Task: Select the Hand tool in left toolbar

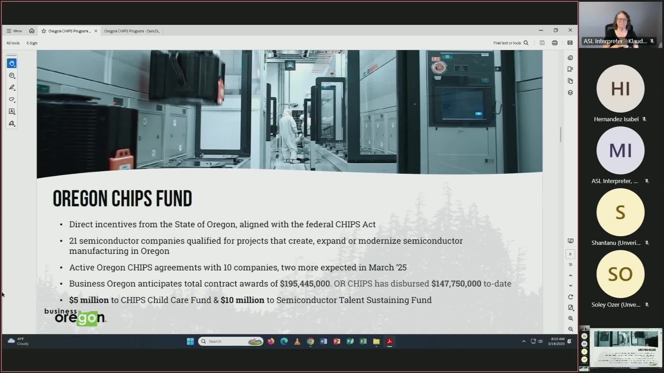Action: pos(12,63)
